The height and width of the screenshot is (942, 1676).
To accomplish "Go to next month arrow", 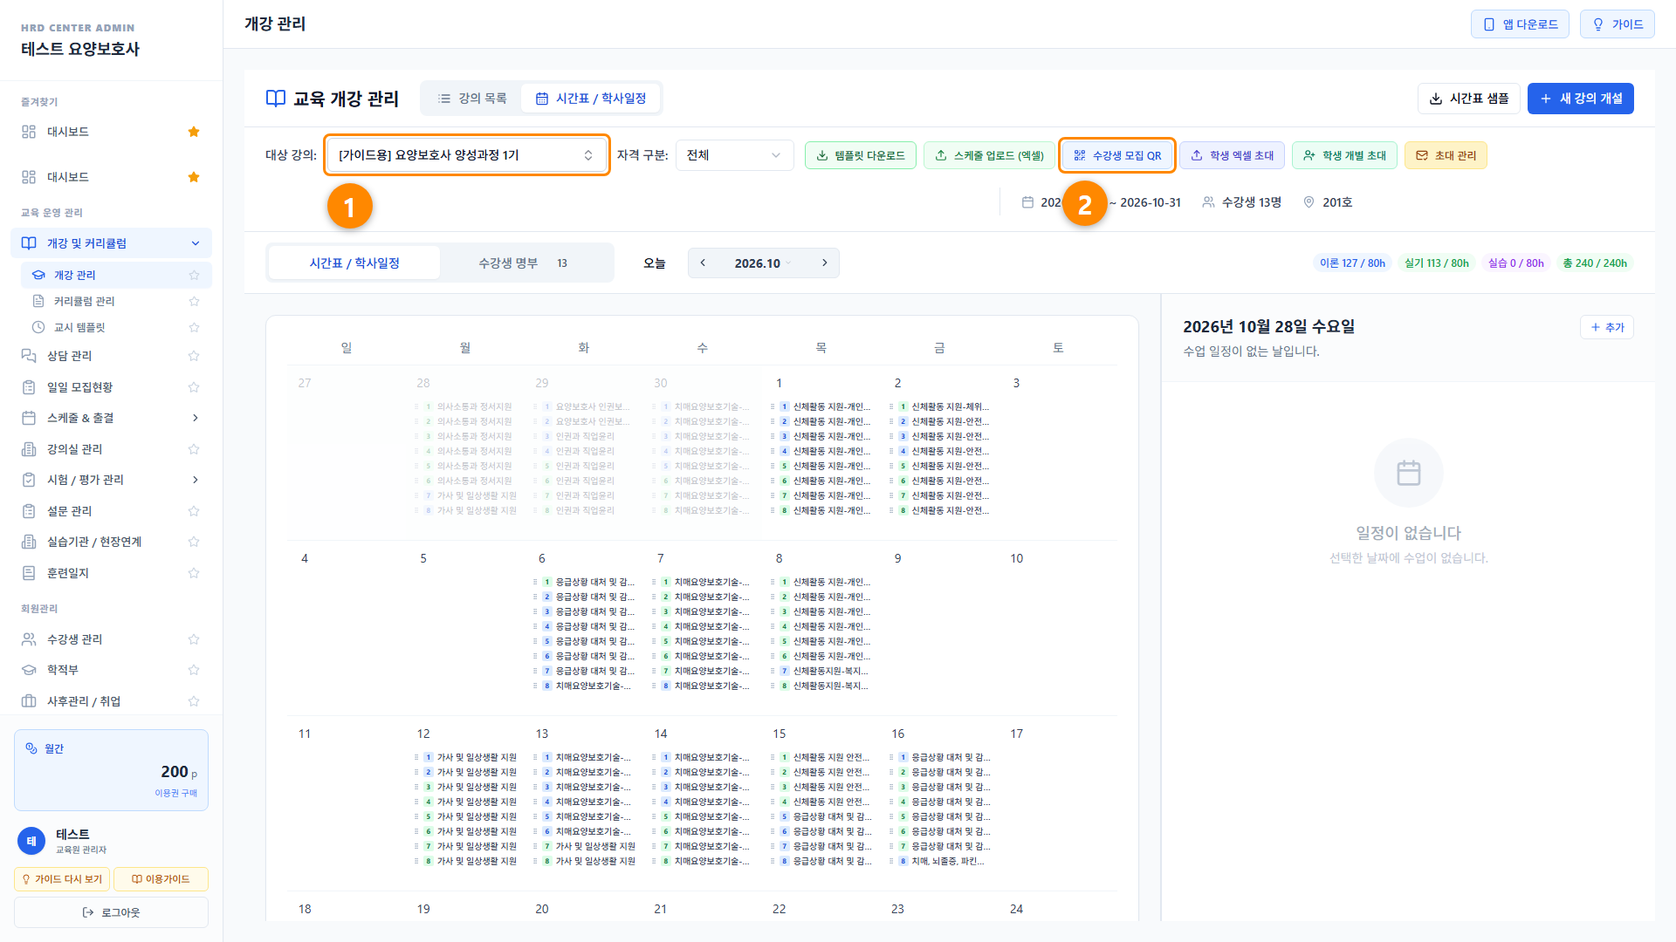I will pyautogui.click(x=824, y=263).
